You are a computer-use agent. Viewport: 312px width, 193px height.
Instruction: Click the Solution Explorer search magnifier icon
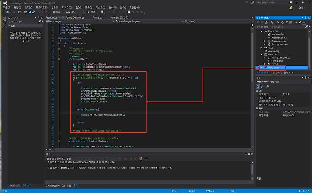307,27
